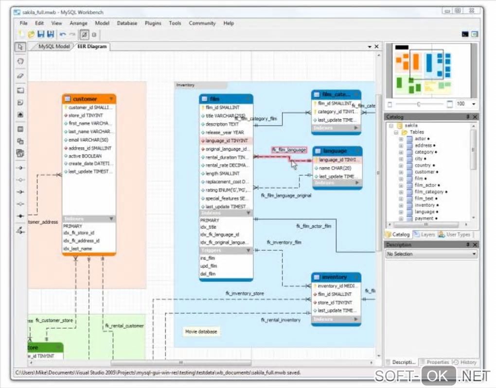The width and height of the screenshot is (496, 388).
Task: Select the pointer selection tool
Action: tap(20, 47)
